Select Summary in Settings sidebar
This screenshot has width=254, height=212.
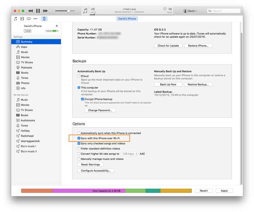(x=36, y=42)
